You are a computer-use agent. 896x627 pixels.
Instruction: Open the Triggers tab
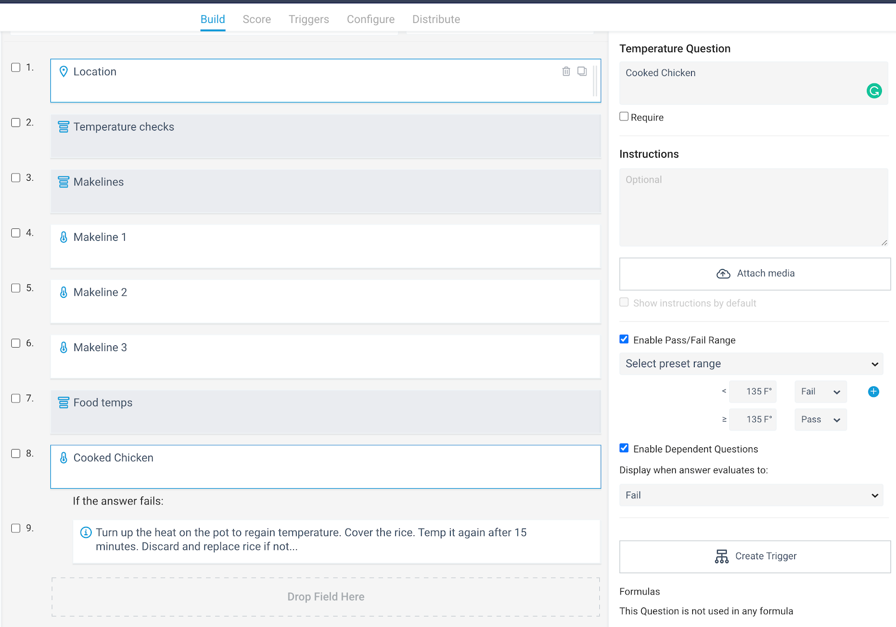tap(309, 19)
